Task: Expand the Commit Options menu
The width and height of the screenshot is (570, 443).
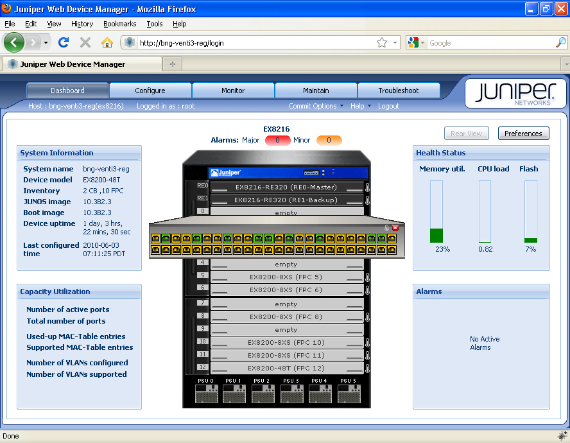Action: 316,106
